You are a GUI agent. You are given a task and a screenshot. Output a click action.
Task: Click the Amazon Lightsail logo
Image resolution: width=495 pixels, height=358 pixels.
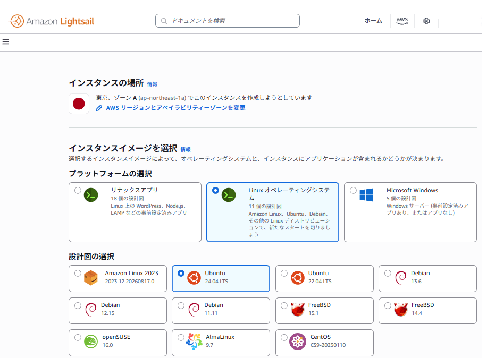point(51,21)
